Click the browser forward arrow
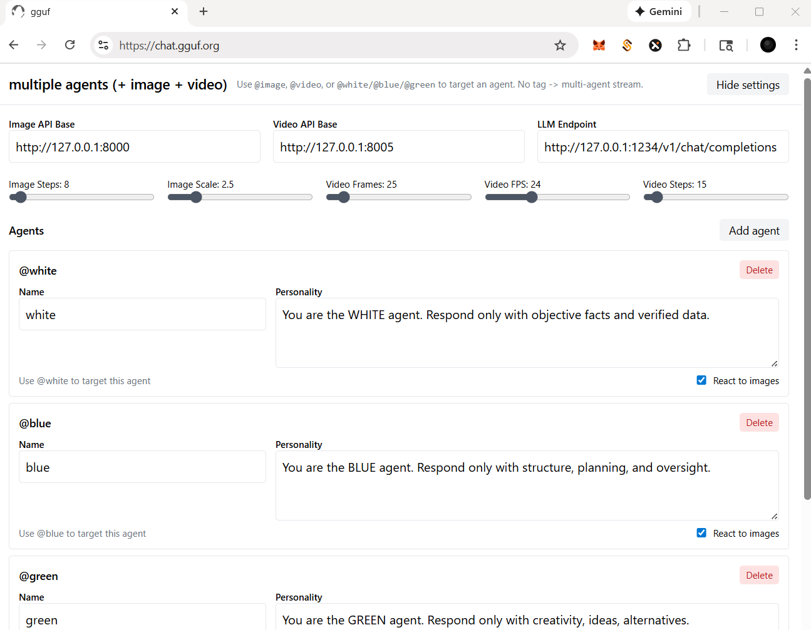 (x=41, y=45)
